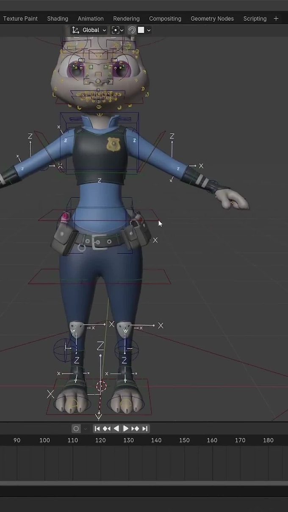Open the Global transform orientation dropdown

pos(89,30)
